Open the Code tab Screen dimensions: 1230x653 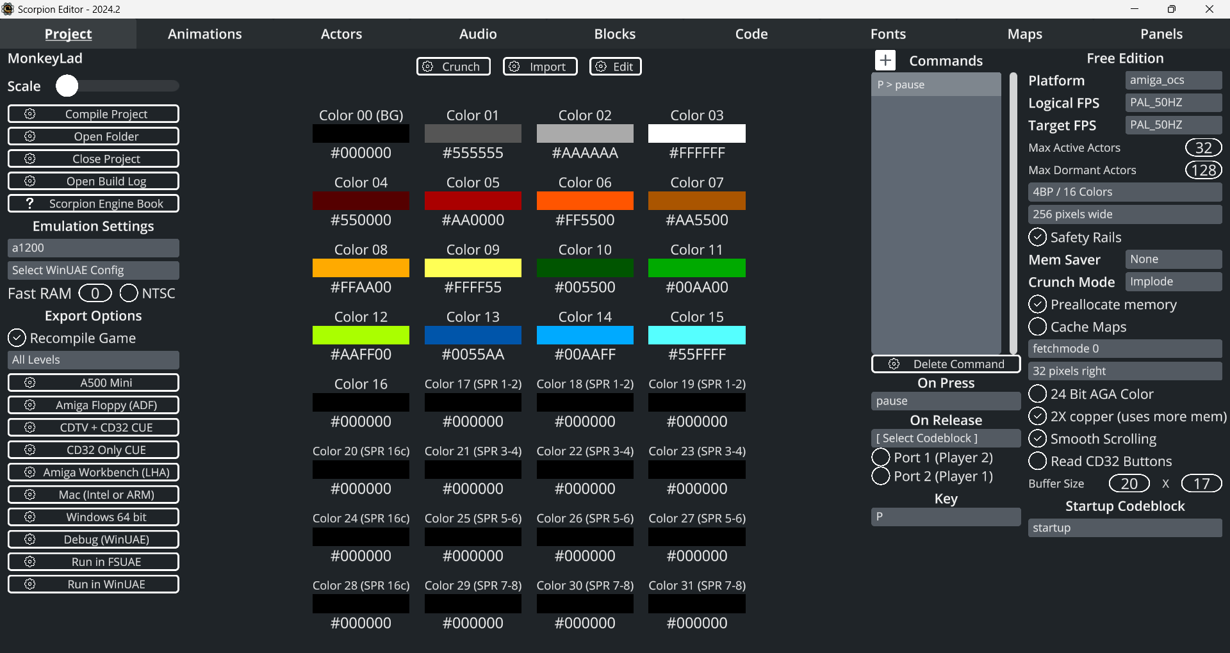tap(751, 34)
